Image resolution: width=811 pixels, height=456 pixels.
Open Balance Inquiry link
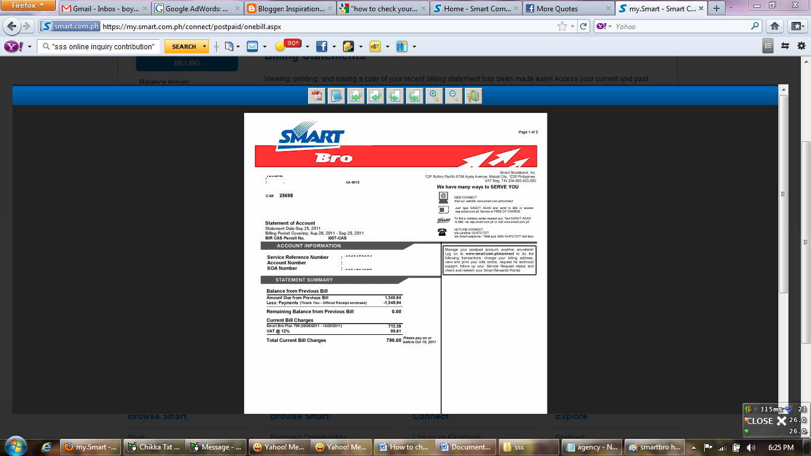164,82
